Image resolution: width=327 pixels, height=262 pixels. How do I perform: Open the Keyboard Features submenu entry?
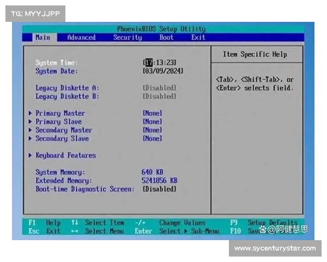tap(66, 155)
